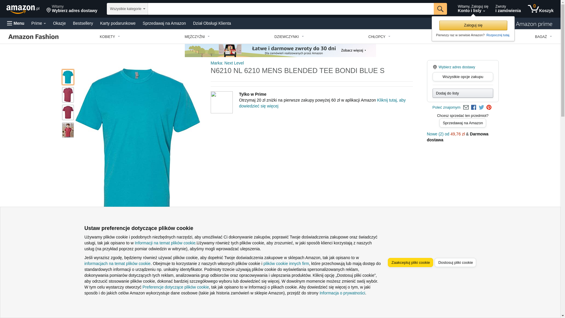This screenshot has height=318, width=565.
Task: Share product on Pinterest icon
Action: click(489, 107)
